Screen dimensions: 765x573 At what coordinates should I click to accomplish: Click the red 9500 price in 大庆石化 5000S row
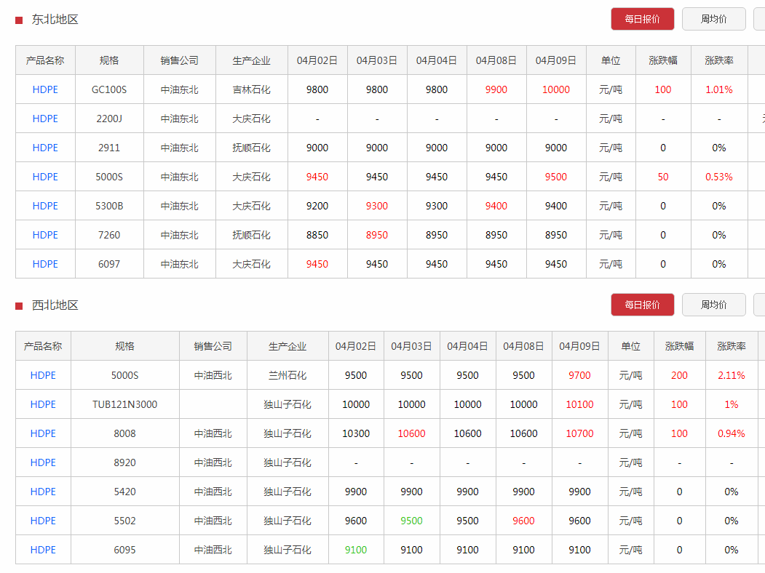point(555,177)
